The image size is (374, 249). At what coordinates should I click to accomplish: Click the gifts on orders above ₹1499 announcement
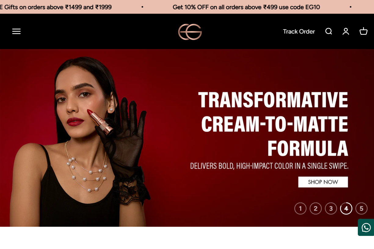[x=56, y=7]
